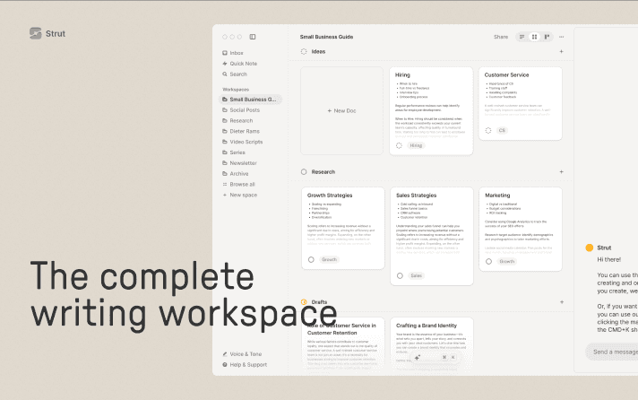
Task: Open the Research workspace in sidebar
Action: pyautogui.click(x=237, y=120)
